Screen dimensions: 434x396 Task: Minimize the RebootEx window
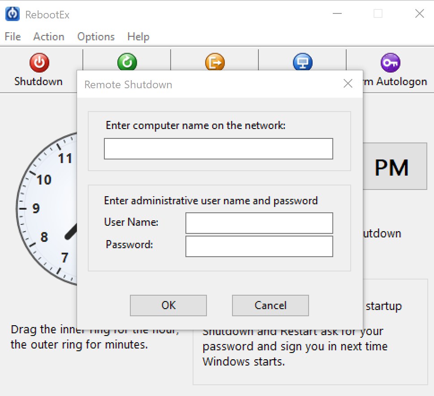337,13
